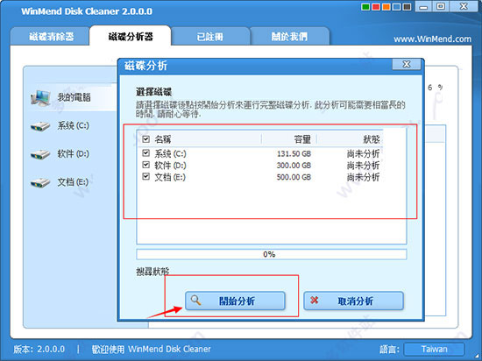The height and width of the screenshot is (361, 482).
Task: Sort by the 容量 column header
Action: tap(289, 139)
